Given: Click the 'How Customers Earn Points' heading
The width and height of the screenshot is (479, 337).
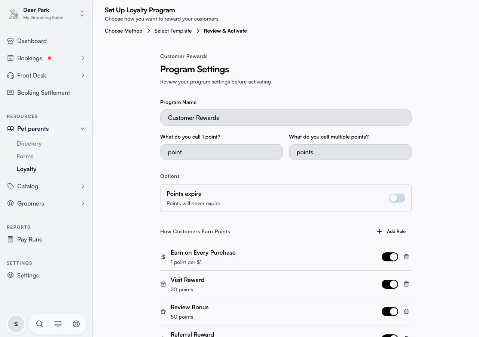Looking at the screenshot, I should (195, 231).
